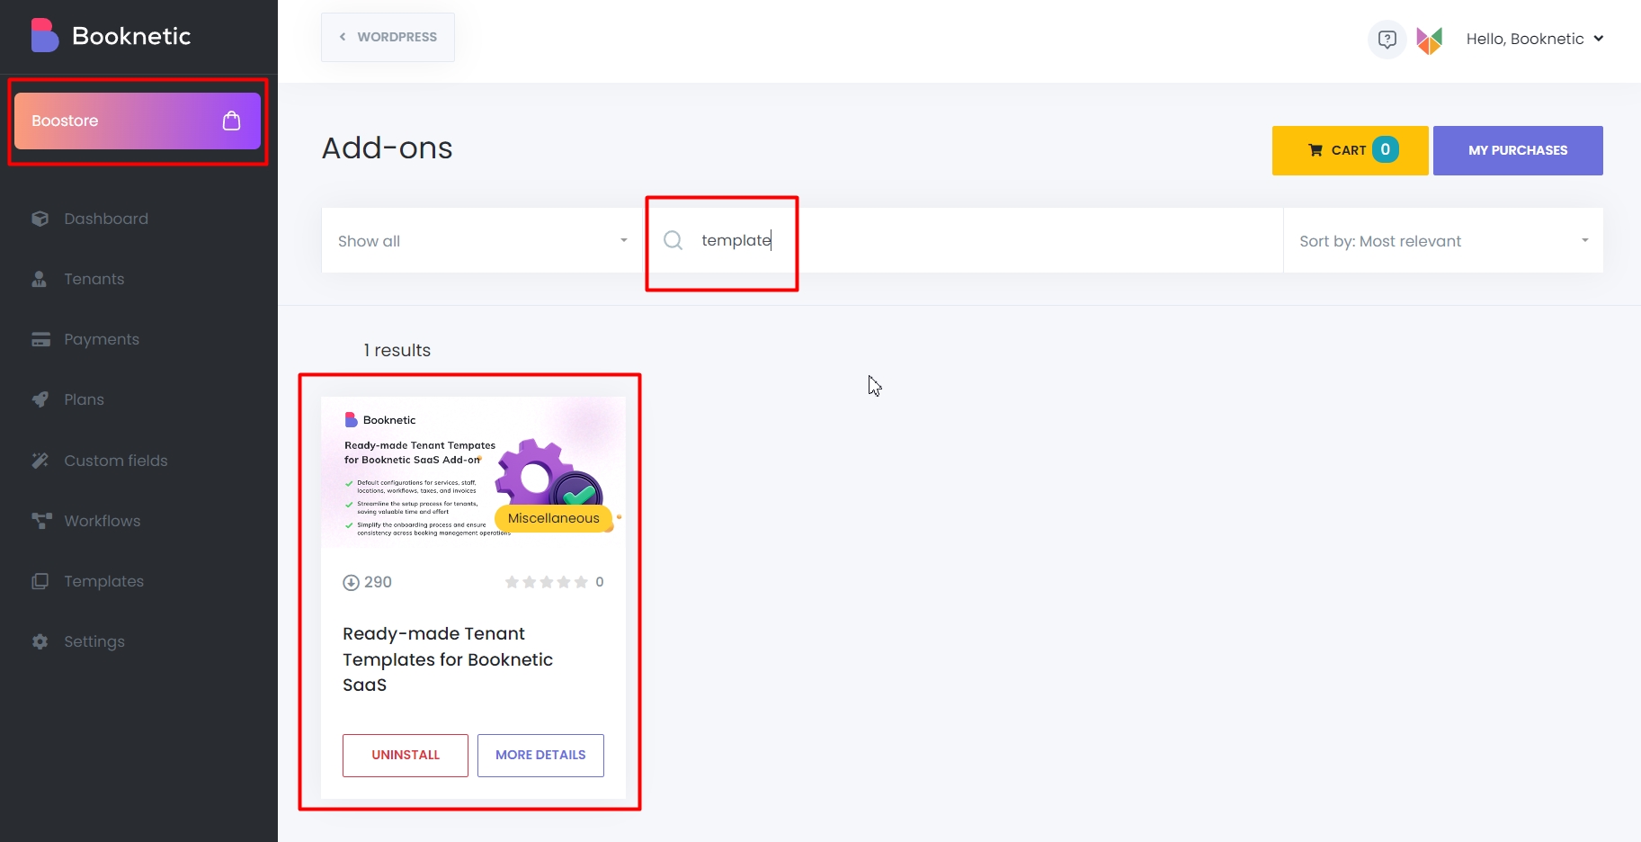Expand the Show all category dropdown
Screen dimensions: 1641x842
coord(483,240)
